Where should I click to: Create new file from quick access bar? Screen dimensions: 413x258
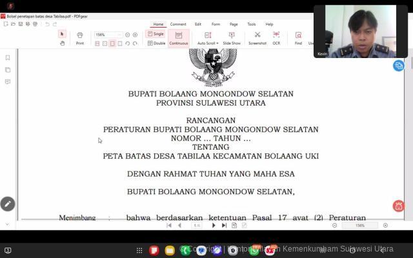(6, 25)
